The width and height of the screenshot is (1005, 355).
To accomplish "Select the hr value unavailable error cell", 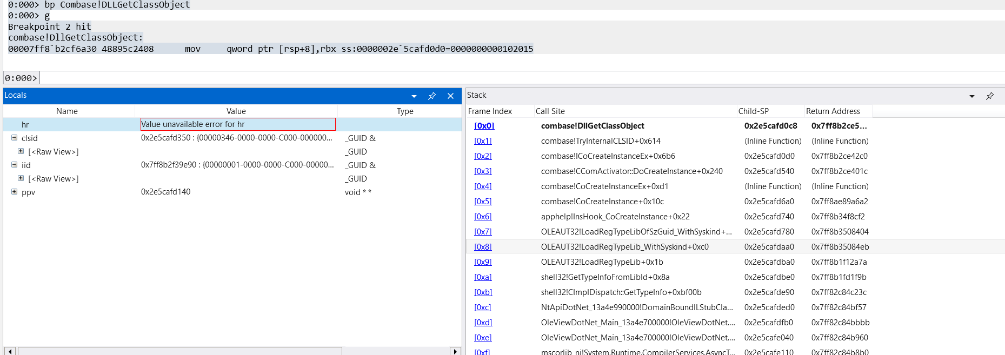I will [x=238, y=124].
